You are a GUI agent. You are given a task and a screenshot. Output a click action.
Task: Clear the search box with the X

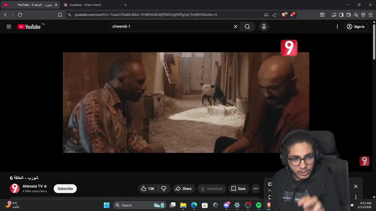click(236, 27)
